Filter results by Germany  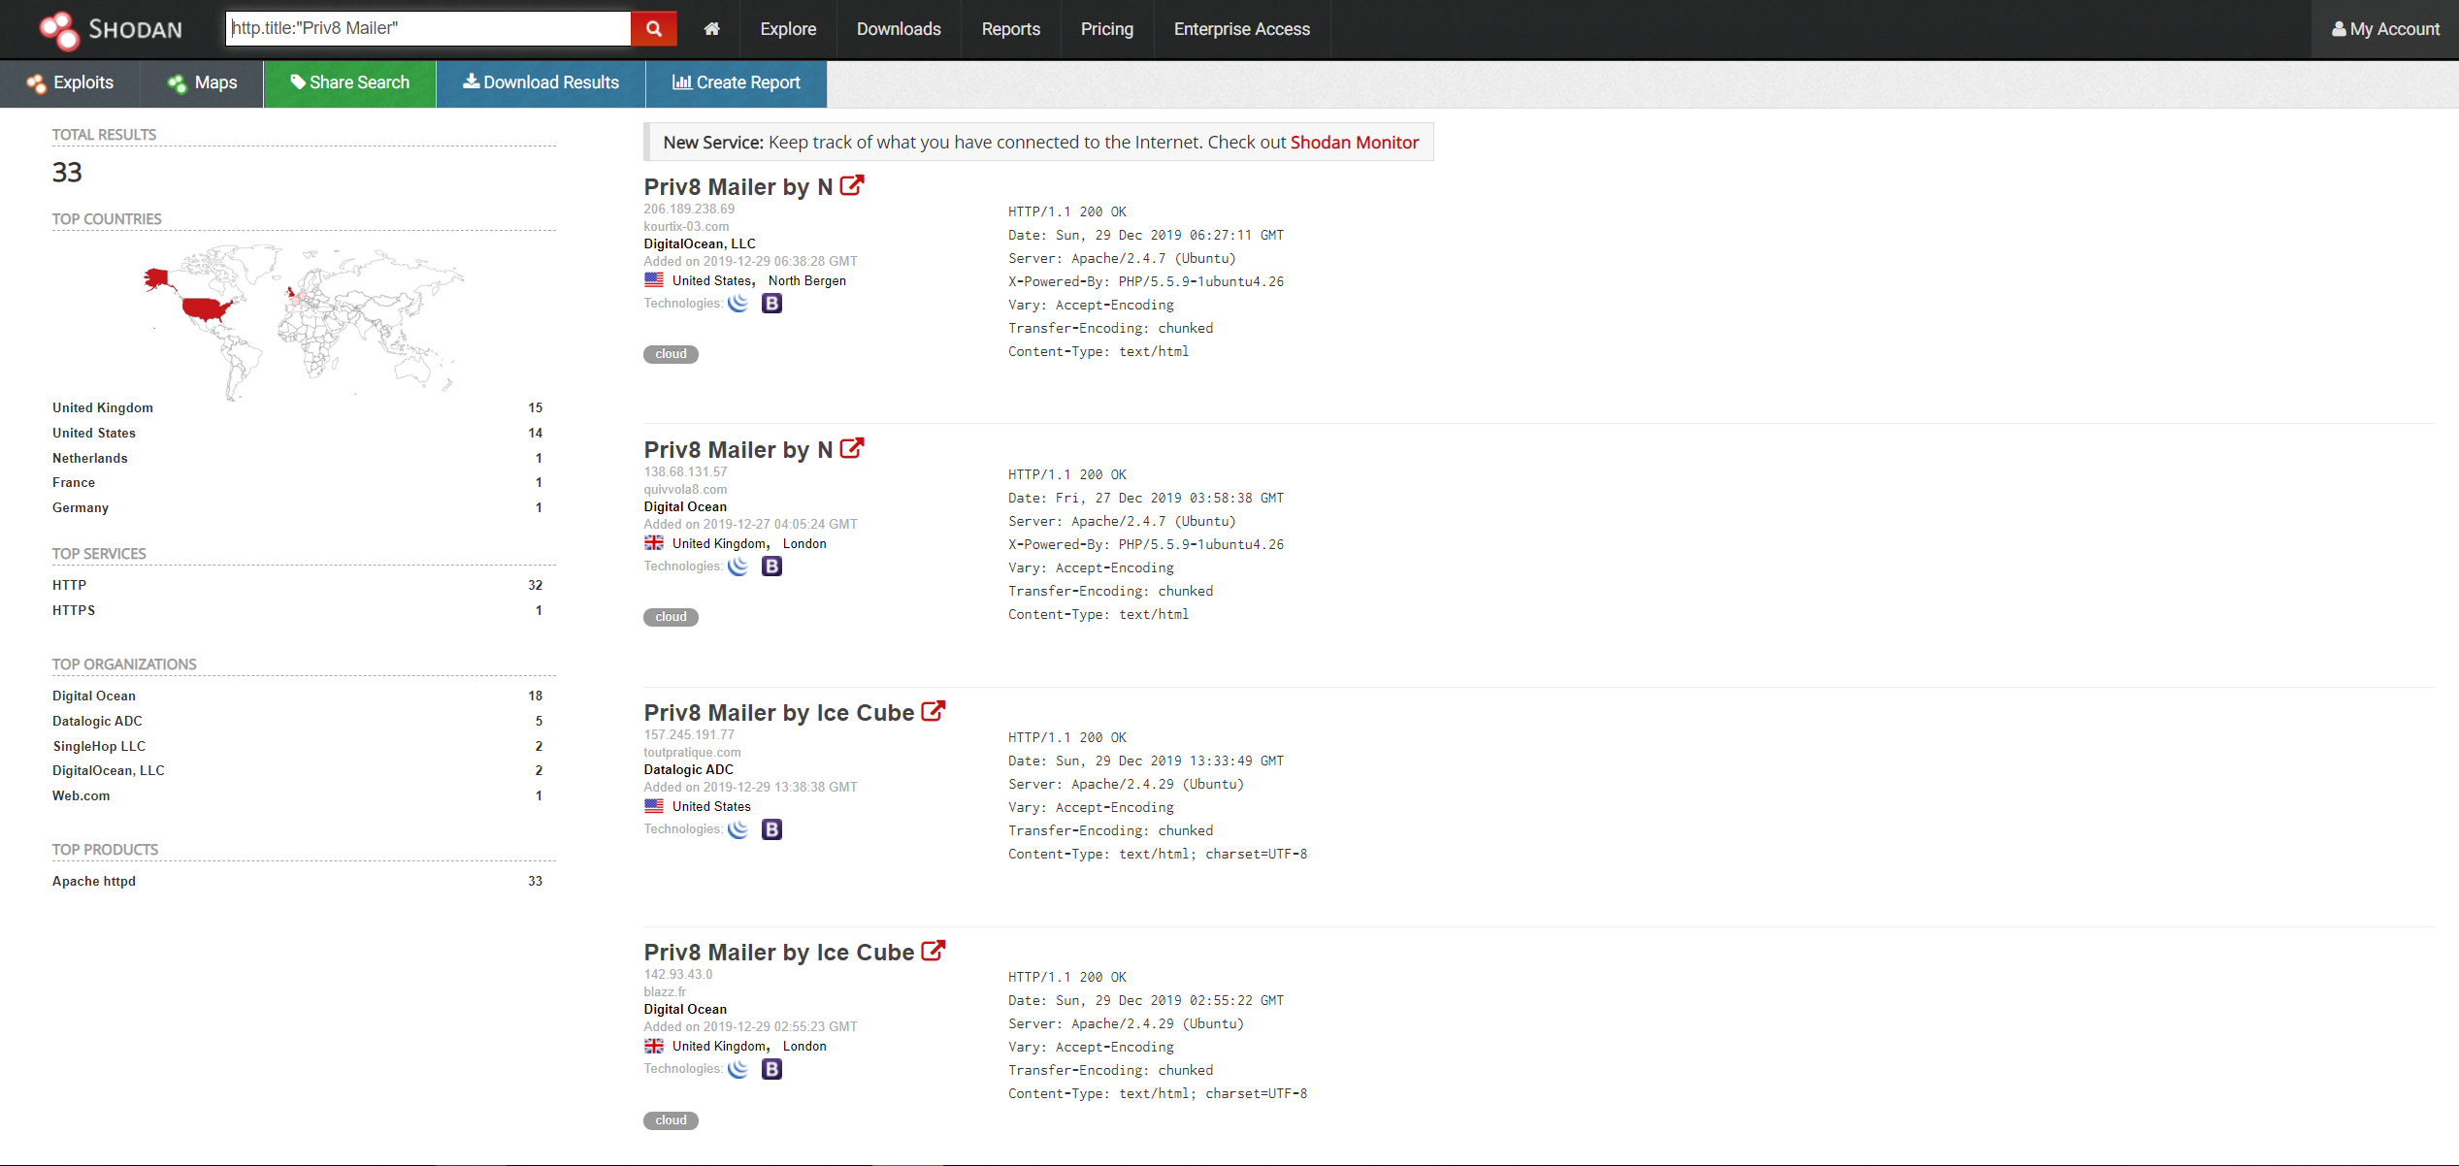(81, 507)
